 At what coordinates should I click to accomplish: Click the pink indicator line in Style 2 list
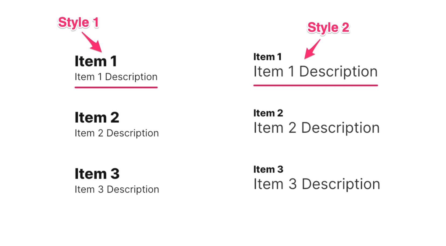pos(315,85)
